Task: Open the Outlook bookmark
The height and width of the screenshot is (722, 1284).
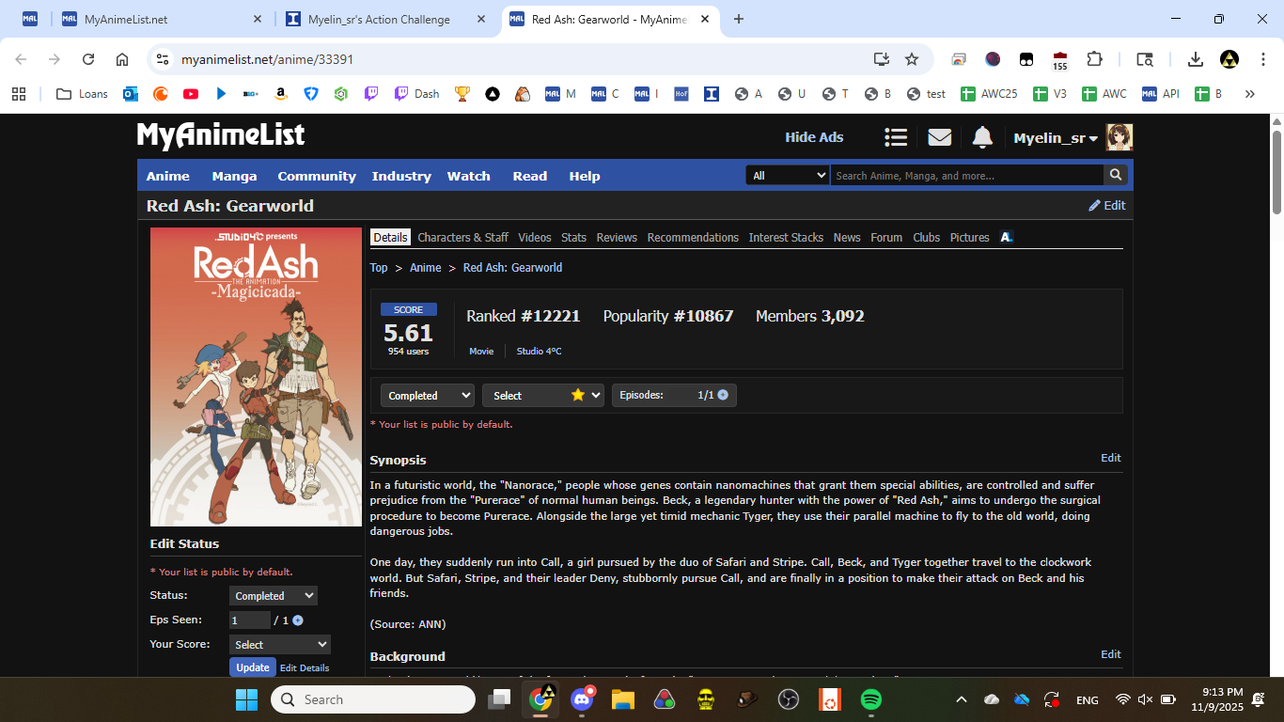Action: 131,94
